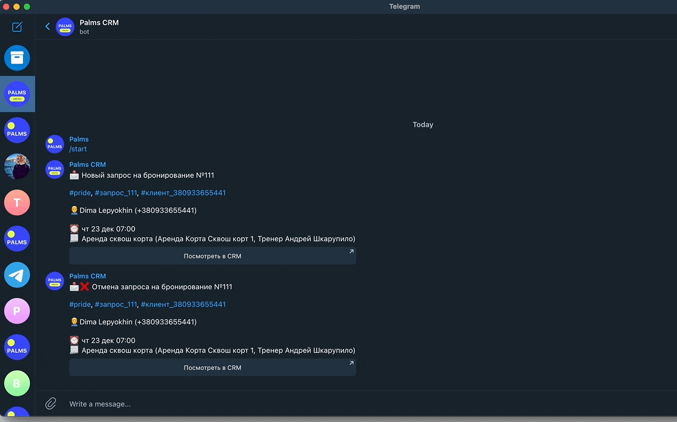Click Palms CRM sender name above cancellation message
This screenshot has width=677, height=422.
pyautogui.click(x=87, y=276)
